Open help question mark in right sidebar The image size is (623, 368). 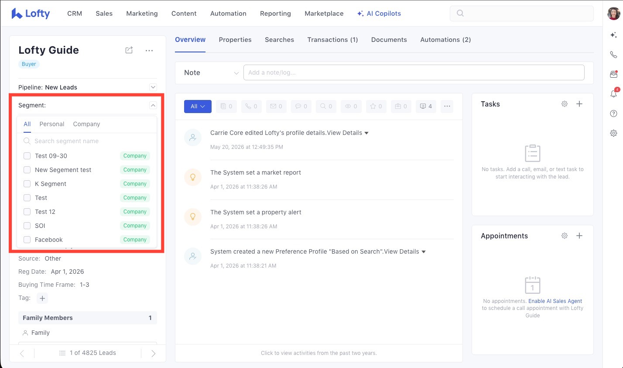[613, 113]
